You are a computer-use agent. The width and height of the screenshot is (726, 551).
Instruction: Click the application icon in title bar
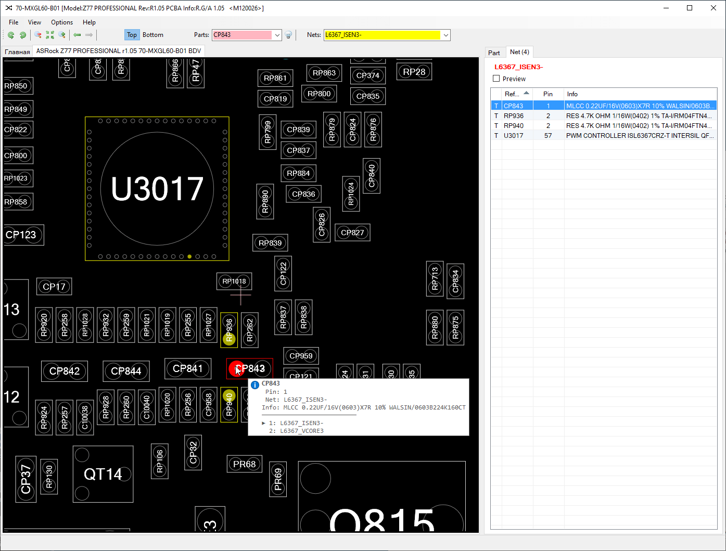8,8
